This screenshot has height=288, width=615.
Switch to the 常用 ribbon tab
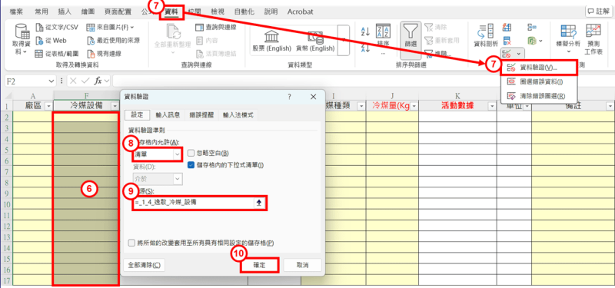click(42, 12)
